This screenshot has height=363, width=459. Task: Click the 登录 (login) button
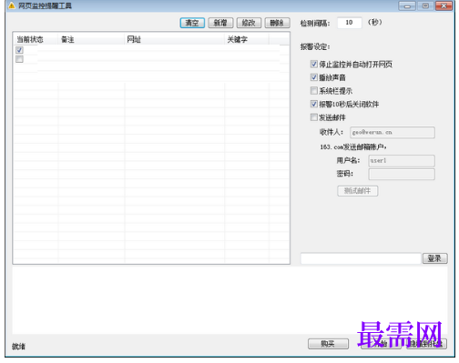434,258
